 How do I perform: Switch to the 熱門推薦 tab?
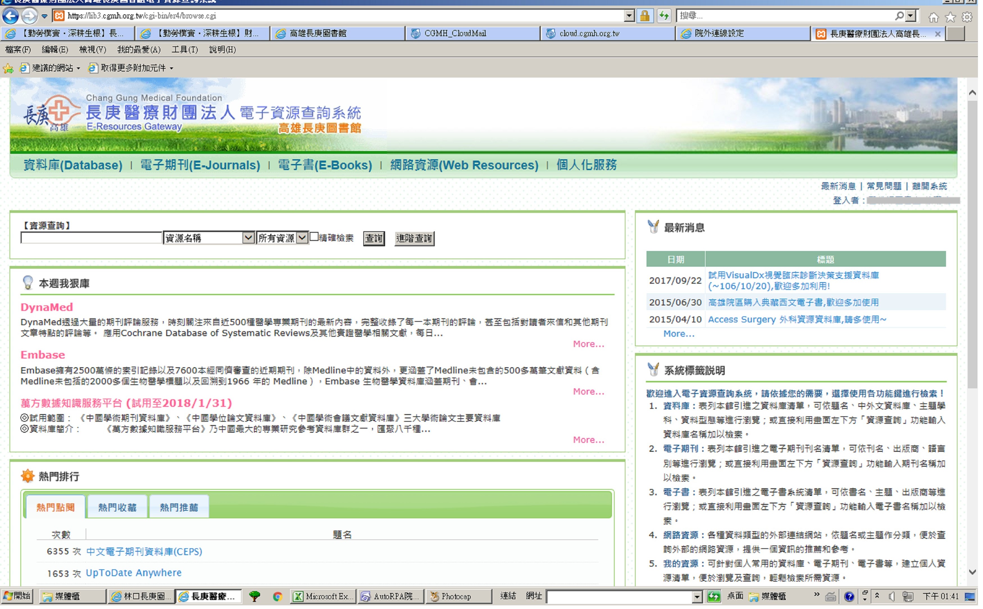(180, 508)
